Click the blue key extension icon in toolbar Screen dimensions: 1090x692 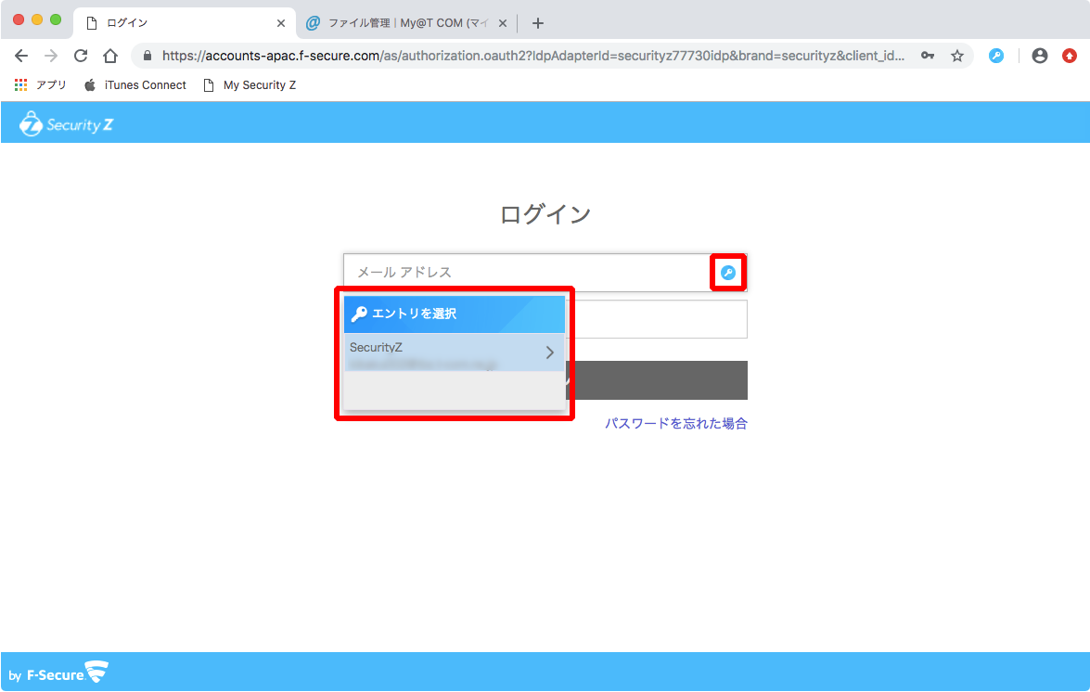click(x=995, y=56)
